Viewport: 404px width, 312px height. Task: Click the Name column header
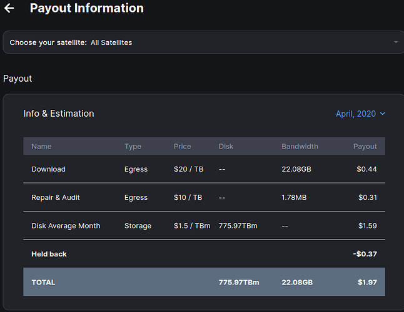(x=41, y=147)
